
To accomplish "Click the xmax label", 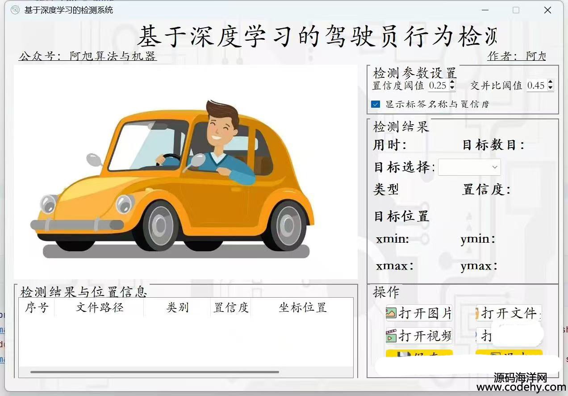I will tap(394, 266).
